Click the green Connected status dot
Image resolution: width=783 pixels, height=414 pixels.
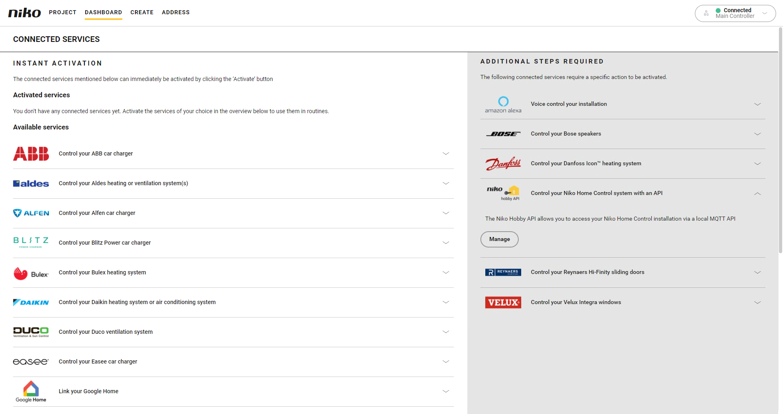click(718, 11)
